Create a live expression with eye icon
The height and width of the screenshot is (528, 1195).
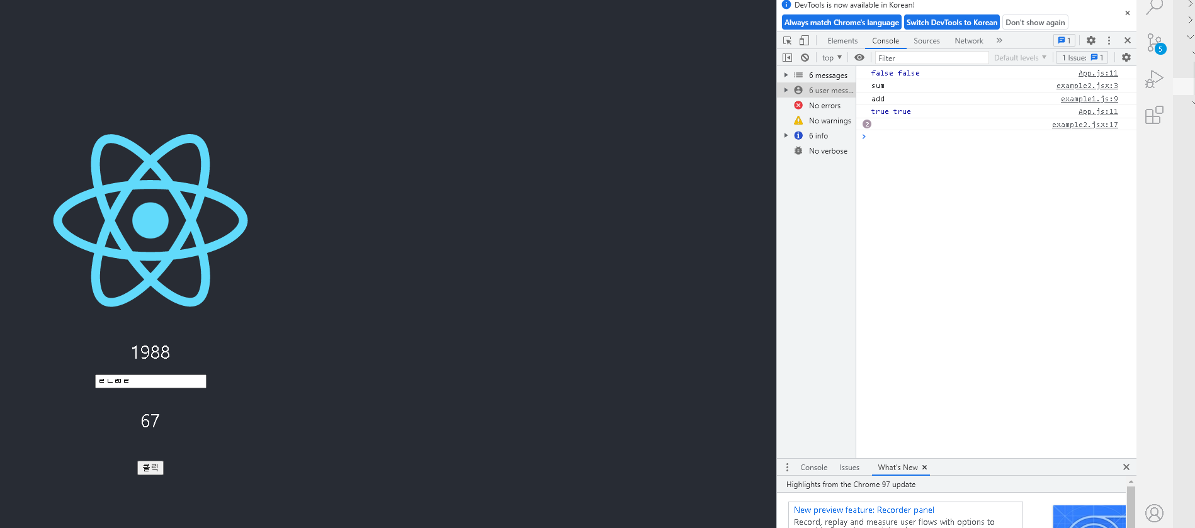click(x=859, y=57)
